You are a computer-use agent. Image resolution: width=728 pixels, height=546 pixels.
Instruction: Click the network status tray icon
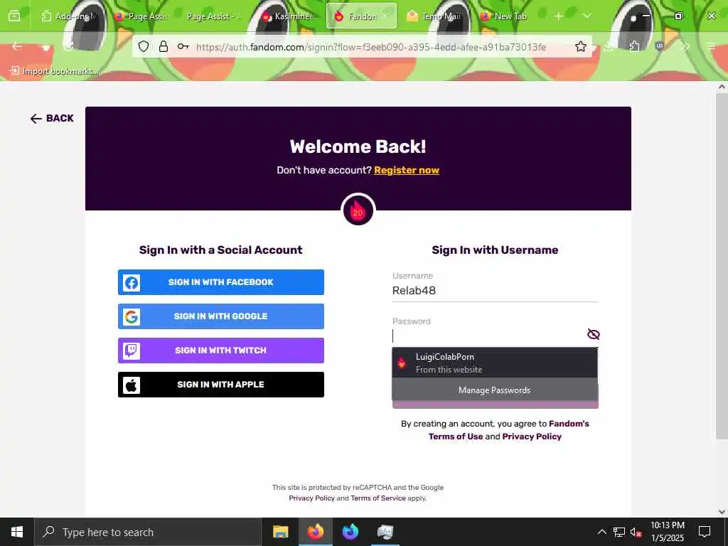(x=619, y=532)
